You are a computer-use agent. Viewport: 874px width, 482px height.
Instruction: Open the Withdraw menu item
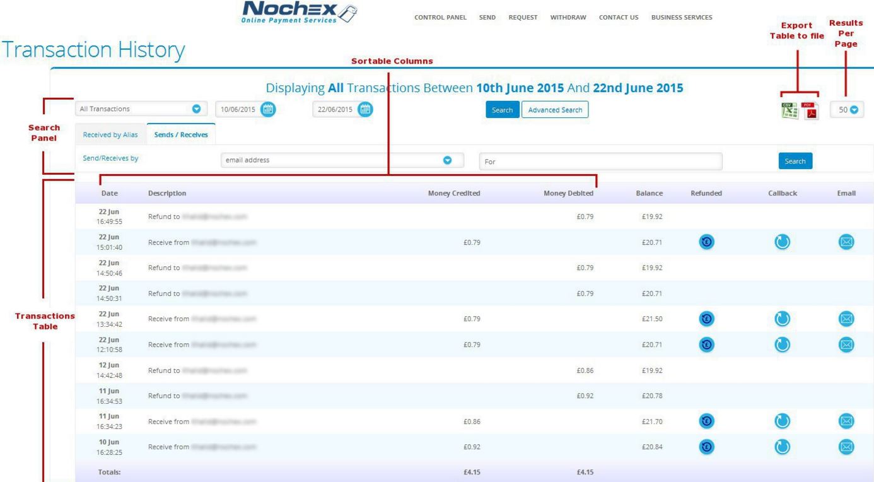click(568, 17)
